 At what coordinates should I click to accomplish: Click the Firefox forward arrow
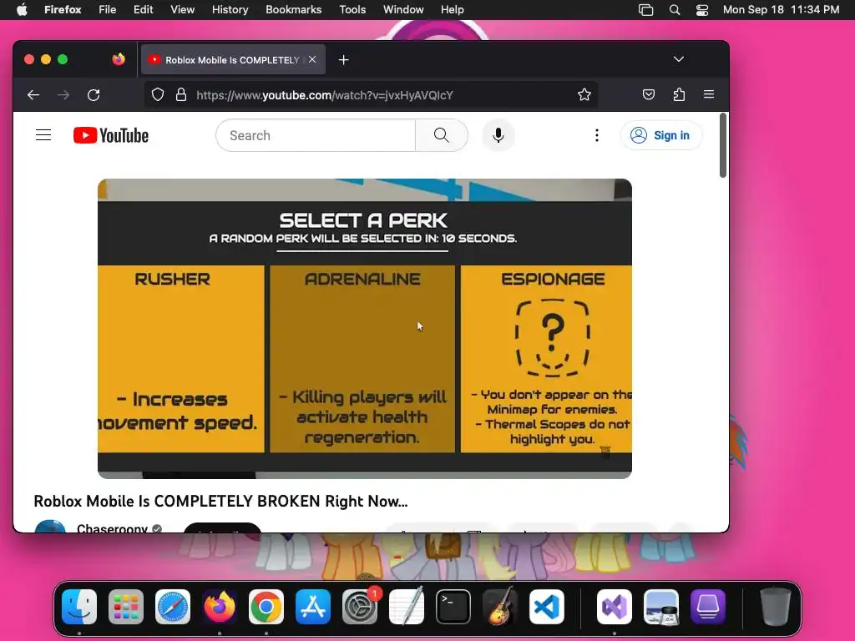[63, 95]
